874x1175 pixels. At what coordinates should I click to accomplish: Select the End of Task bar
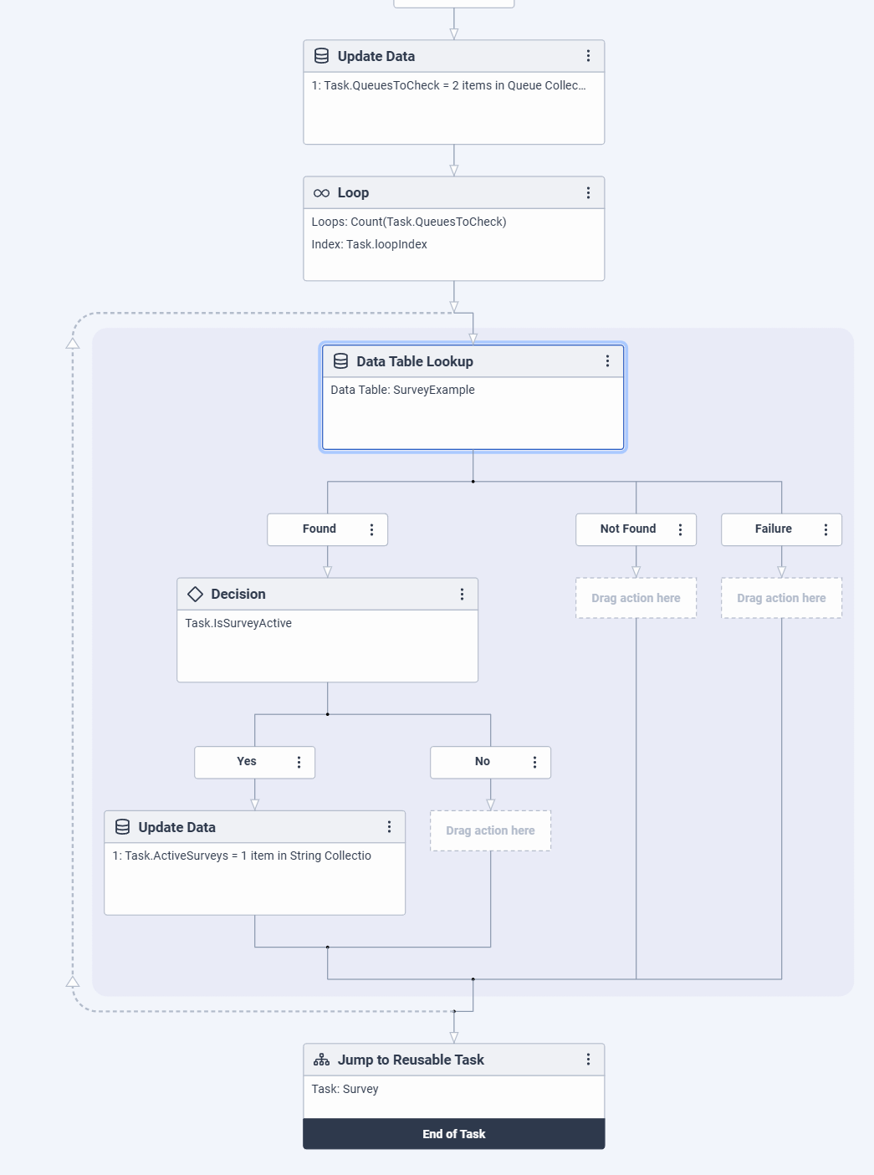453,1134
